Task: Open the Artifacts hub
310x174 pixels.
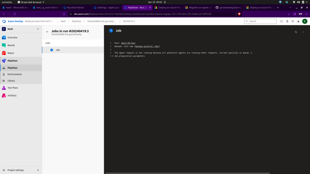Action: coord(12,95)
